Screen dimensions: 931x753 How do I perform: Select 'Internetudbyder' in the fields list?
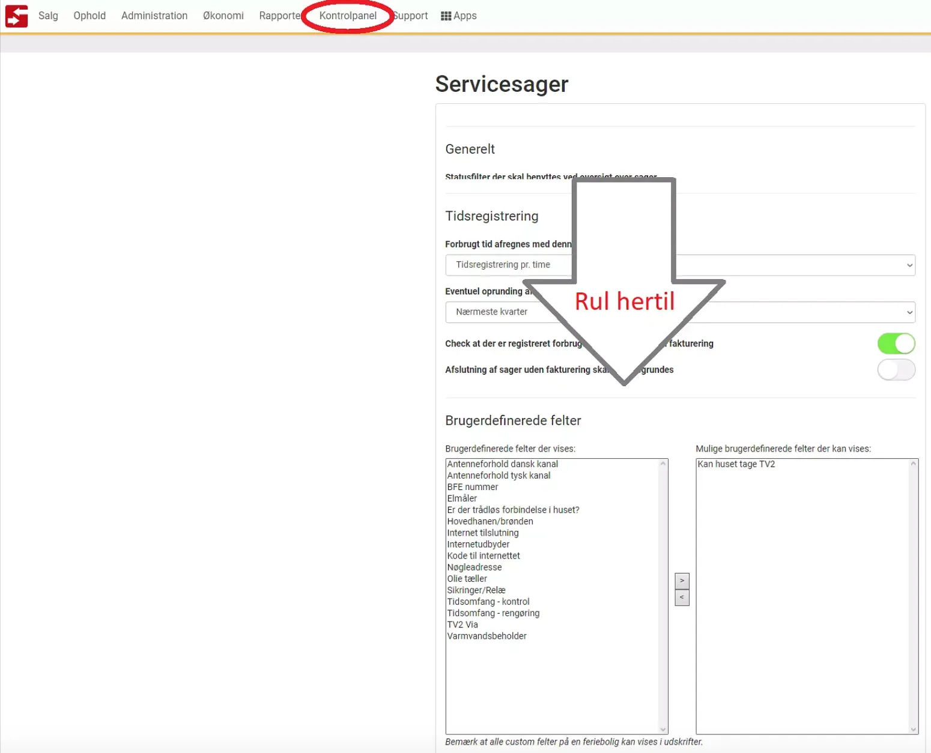click(x=478, y=544)
